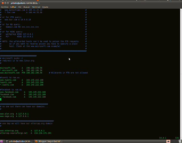Close the terminal window
This screenshot has height=143, width=182.
coord(3,3)
